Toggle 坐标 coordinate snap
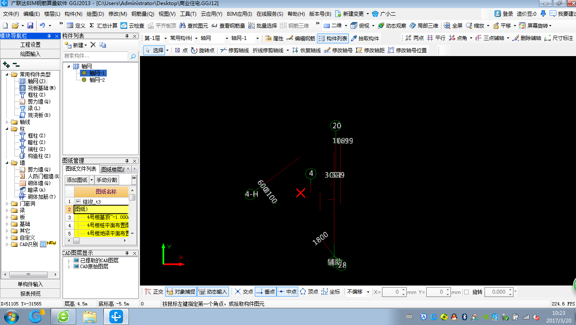This screenshot has width=576, height=325. point(331,292)
